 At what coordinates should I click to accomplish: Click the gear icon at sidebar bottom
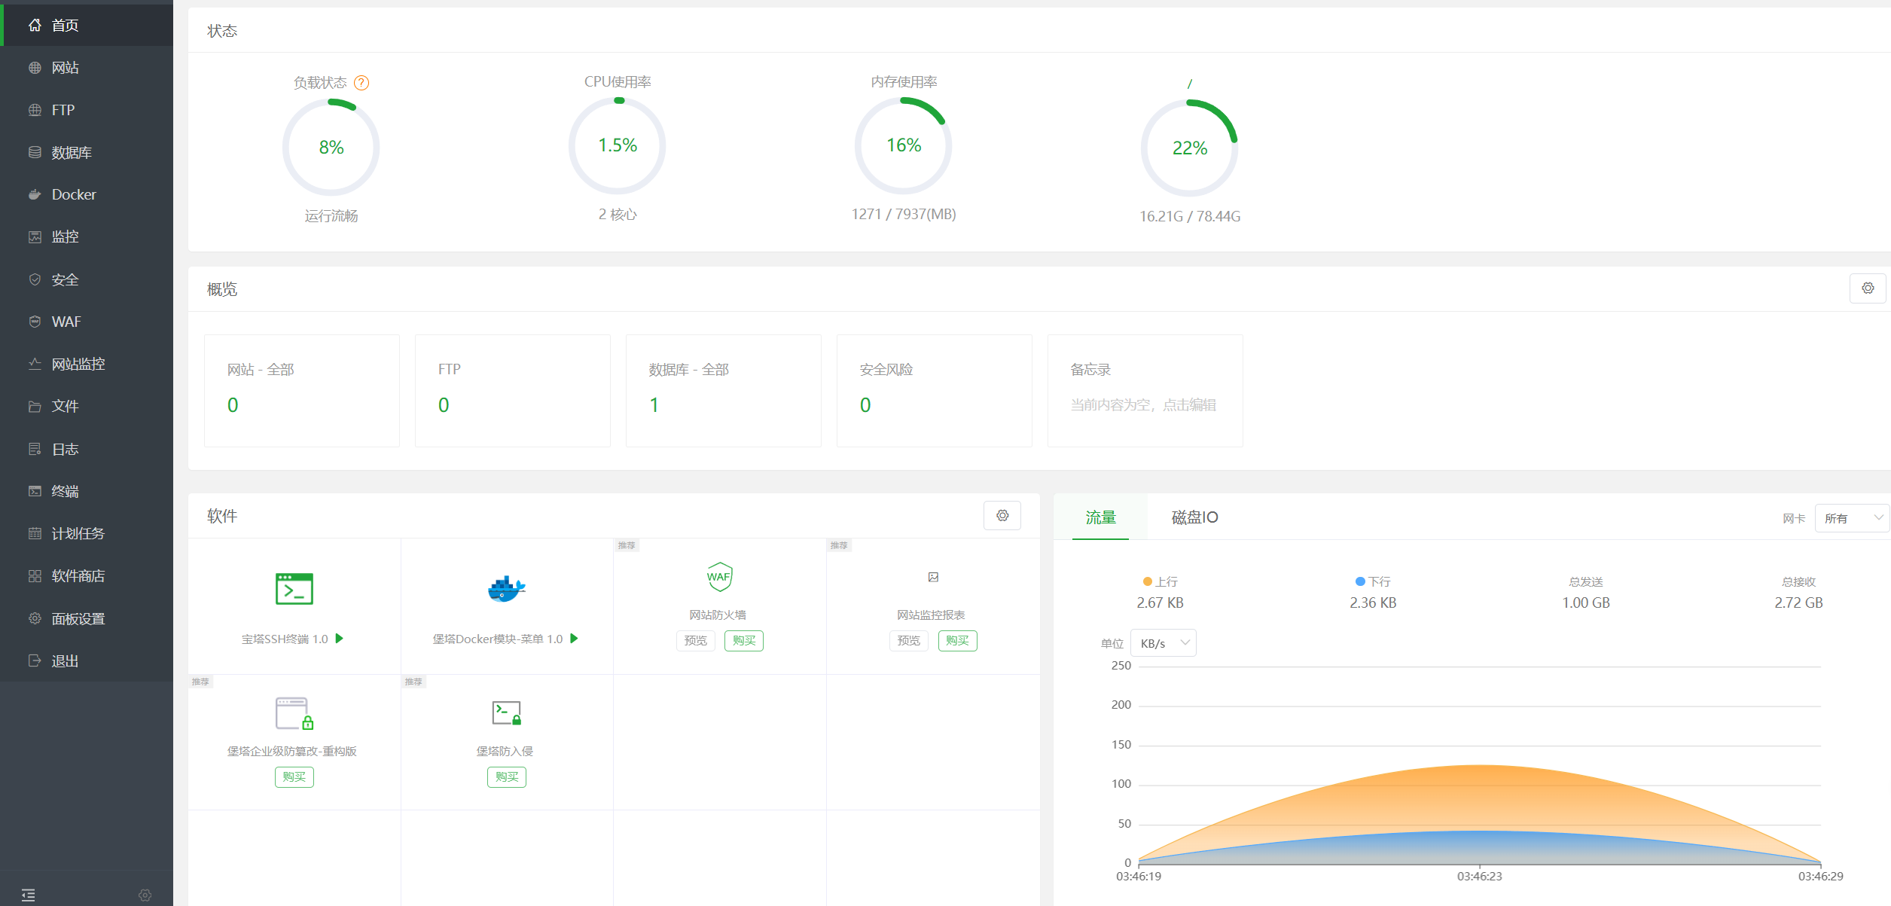pyautogui.click(x=145, y=895)
